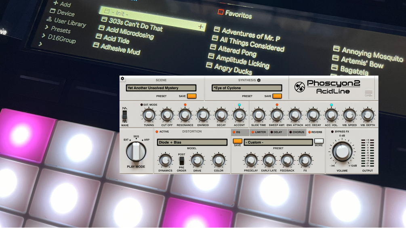Click plus icon on the - Init - preset
Screen dimensions: 406x228
tap(201, 27)
